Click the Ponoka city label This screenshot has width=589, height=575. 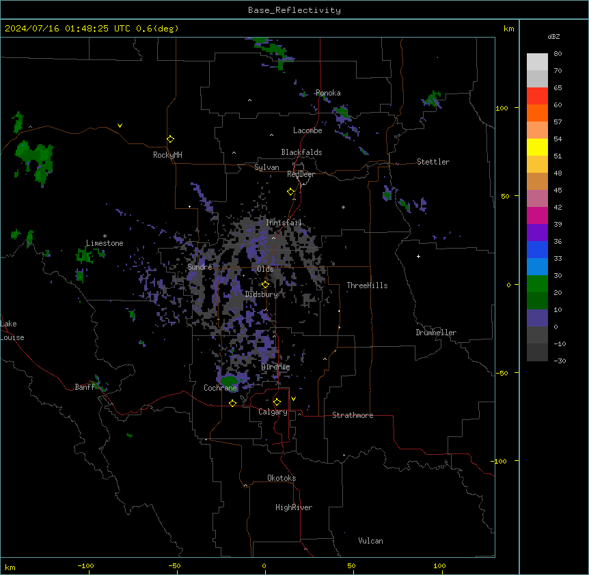click(328, 93)
